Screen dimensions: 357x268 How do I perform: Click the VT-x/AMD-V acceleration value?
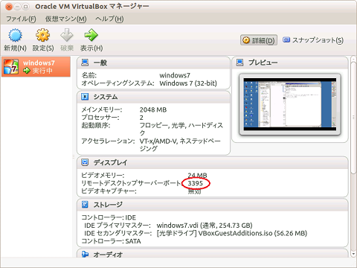point(180,144)
